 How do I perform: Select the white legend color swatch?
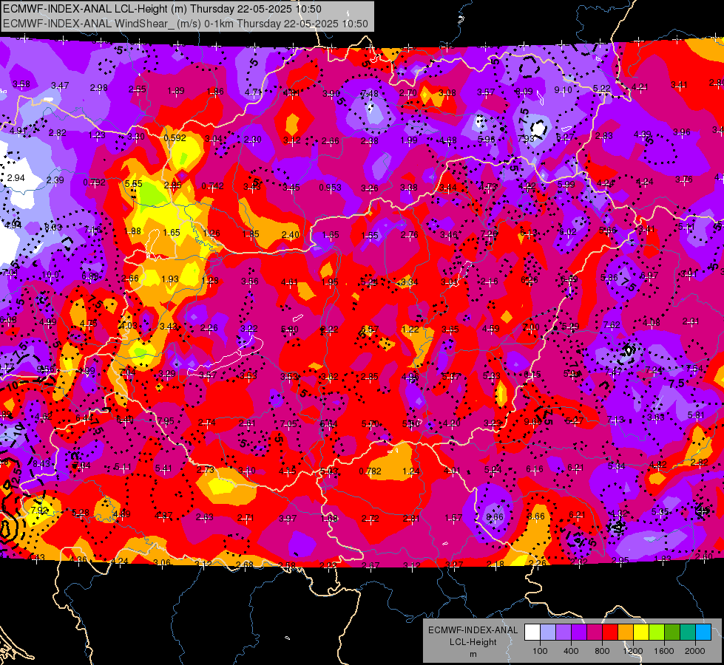[x=532, y=632]
